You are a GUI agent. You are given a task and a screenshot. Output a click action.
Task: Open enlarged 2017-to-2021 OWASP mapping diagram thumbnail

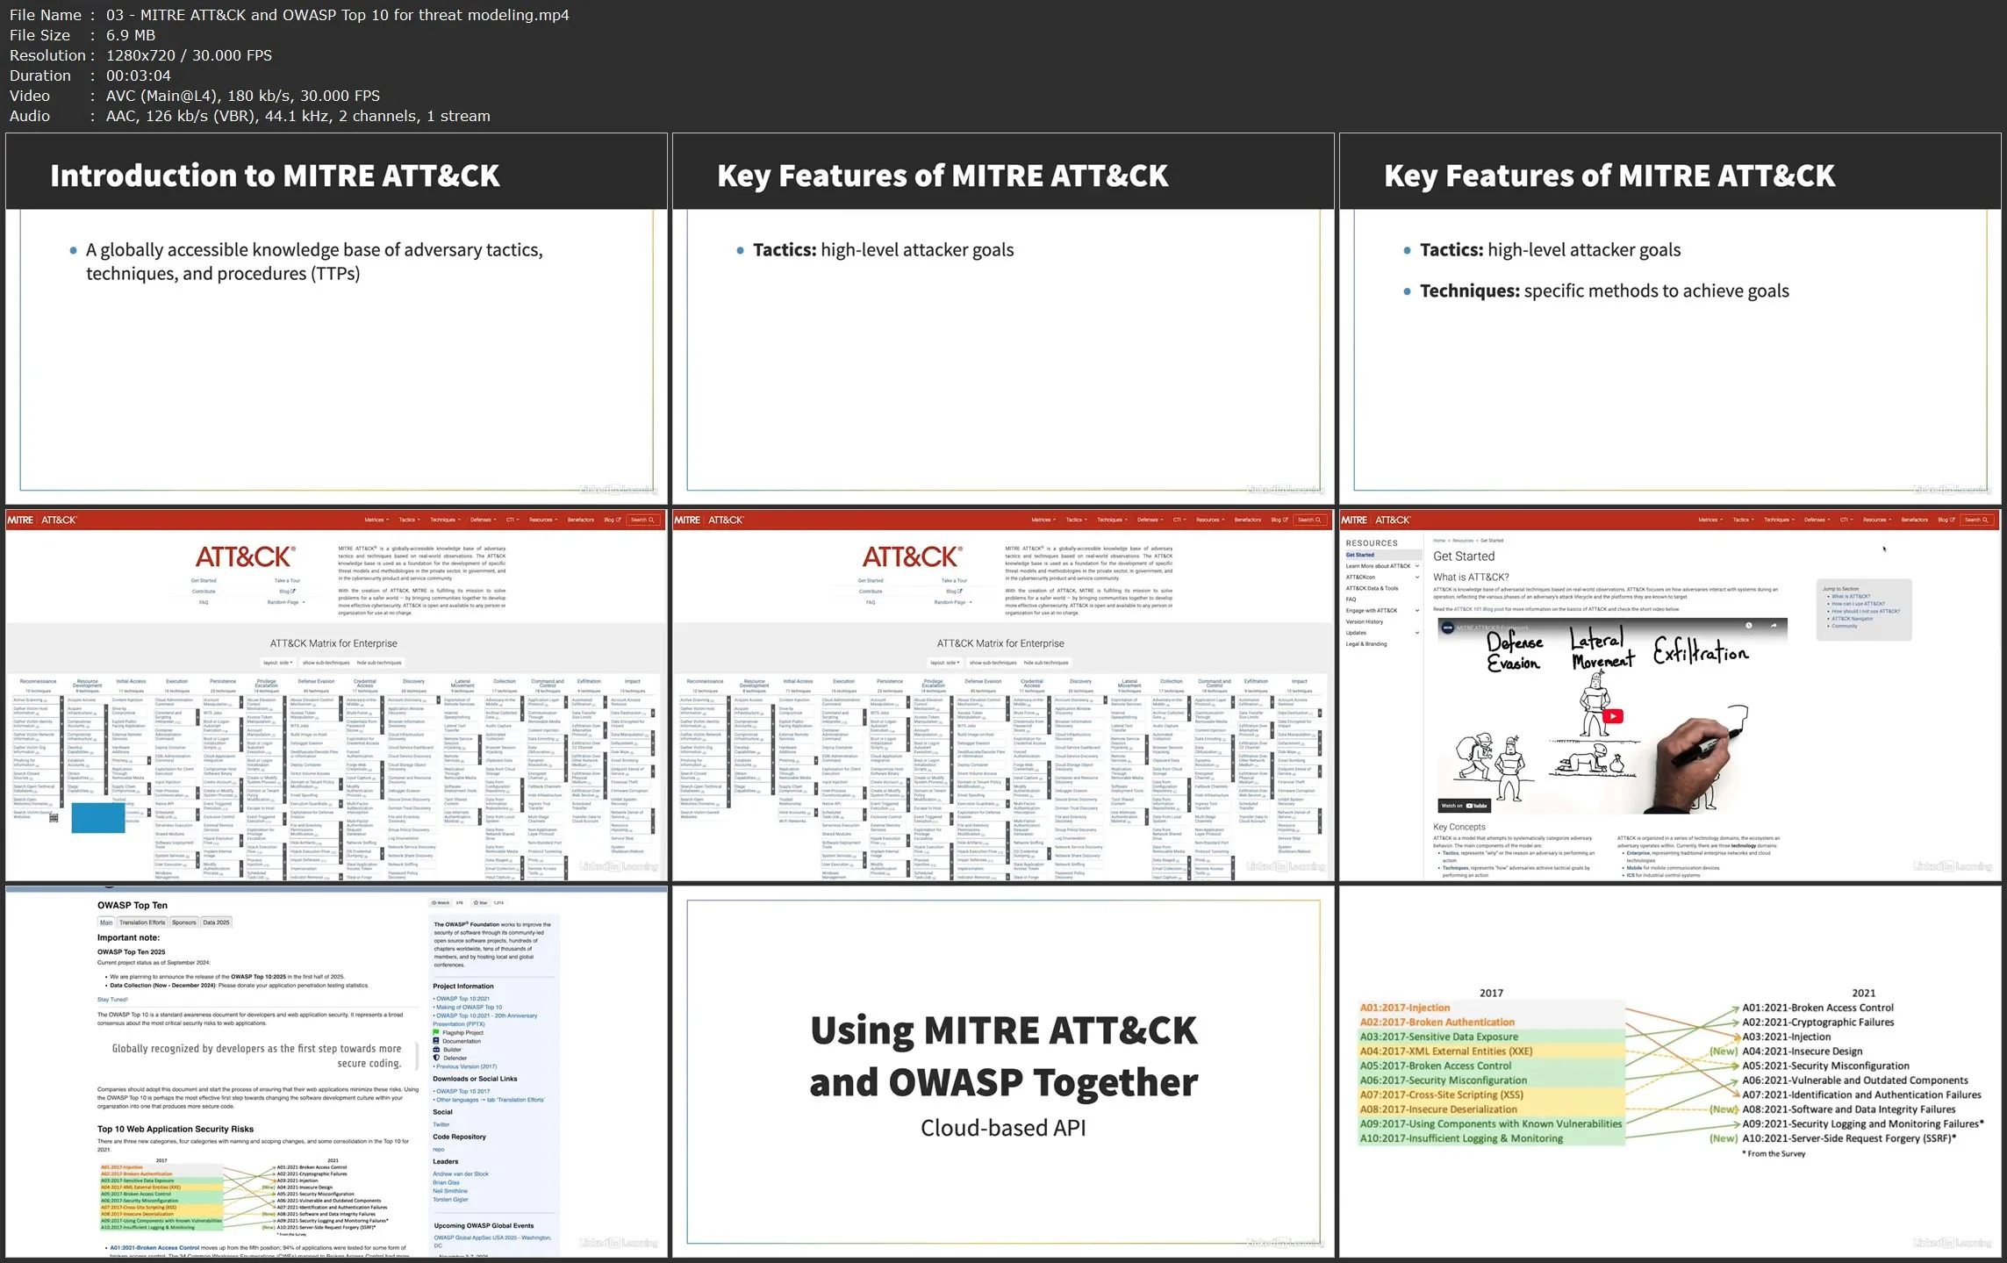(x=1670, y=1071)
